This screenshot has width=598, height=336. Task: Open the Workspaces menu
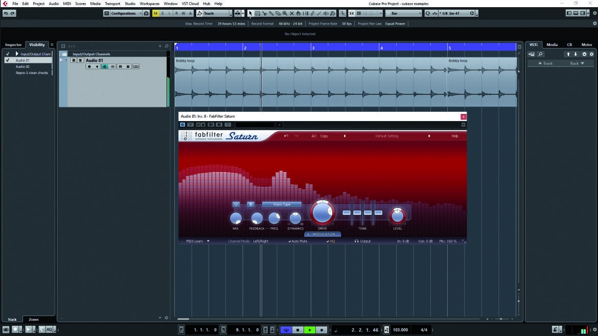(149, 4)
